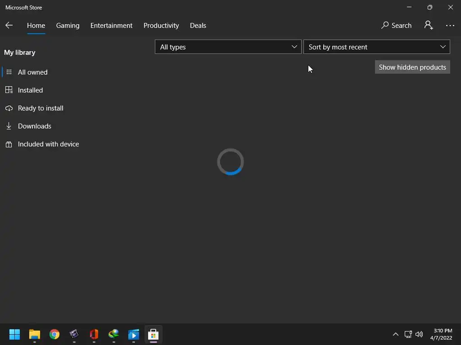This screenshot has width=461, height=345.
Task: Click the Microsoft Store taskbar icon
Action: tap(154, 334)
